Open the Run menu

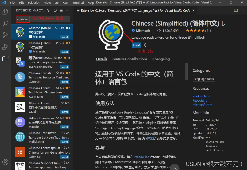(x=65, y=3)
